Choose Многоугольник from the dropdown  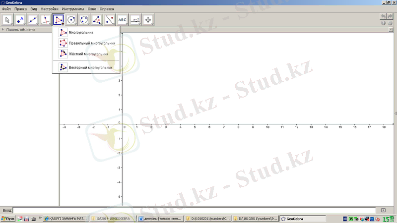86,32
